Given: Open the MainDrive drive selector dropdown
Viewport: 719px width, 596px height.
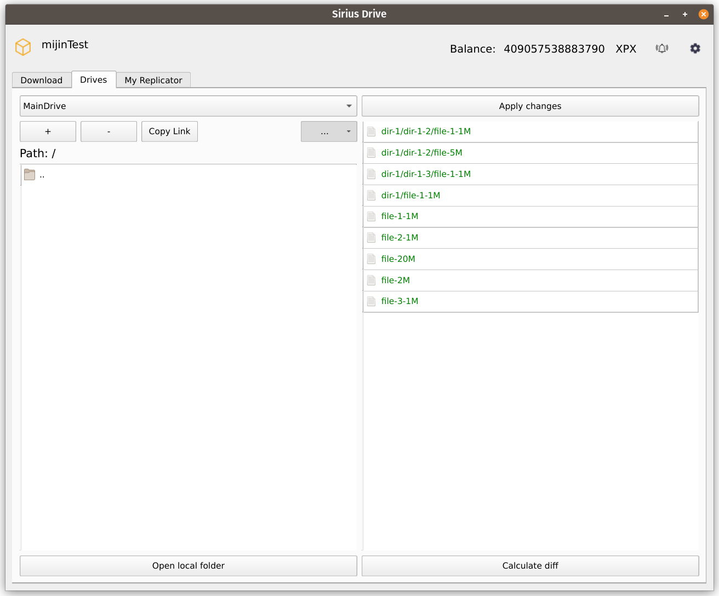Looking at the screenshot, I should (188, 106).
